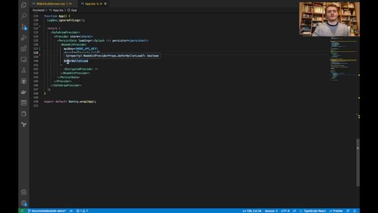Close the App.tsx tab
This screenshot has width=378, height=213.
[x=105, y=4]
